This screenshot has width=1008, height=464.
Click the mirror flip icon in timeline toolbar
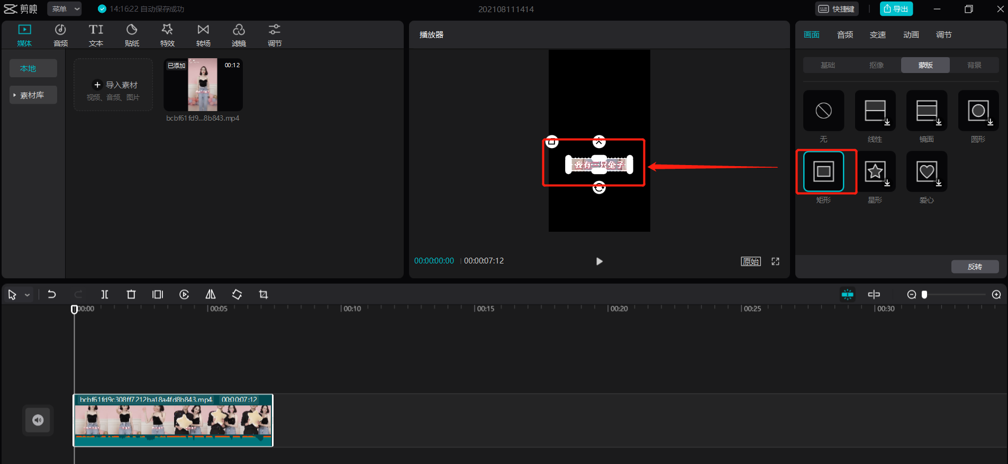click(x=211, y=295)
